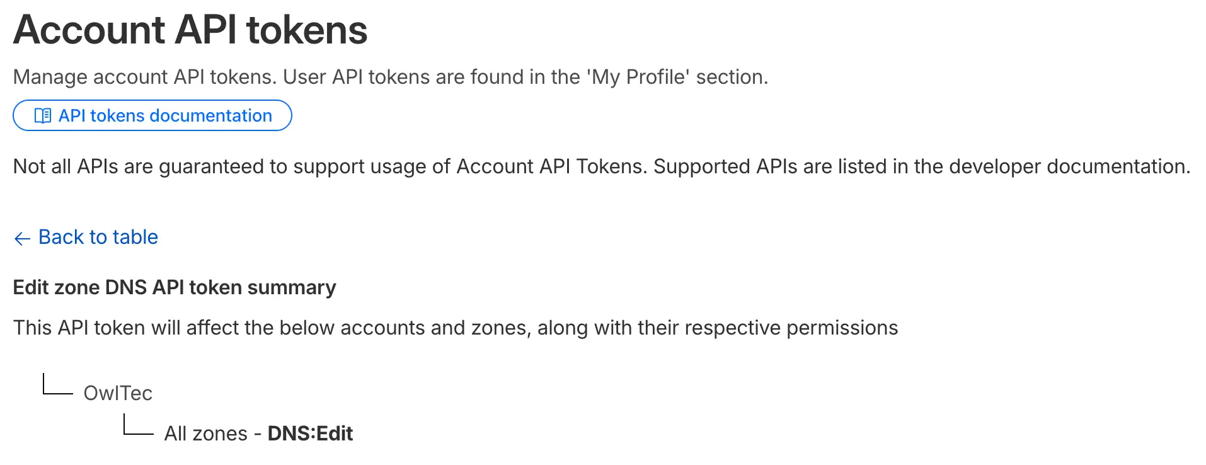Click the tree connector line beside OwlTec
This screenshot has width=1206, height=465.
(x=58, y=384)
